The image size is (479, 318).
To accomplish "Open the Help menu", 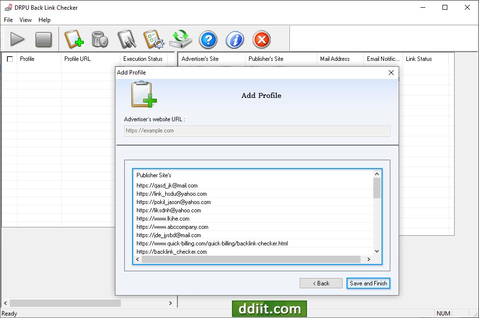I will 44,20.
